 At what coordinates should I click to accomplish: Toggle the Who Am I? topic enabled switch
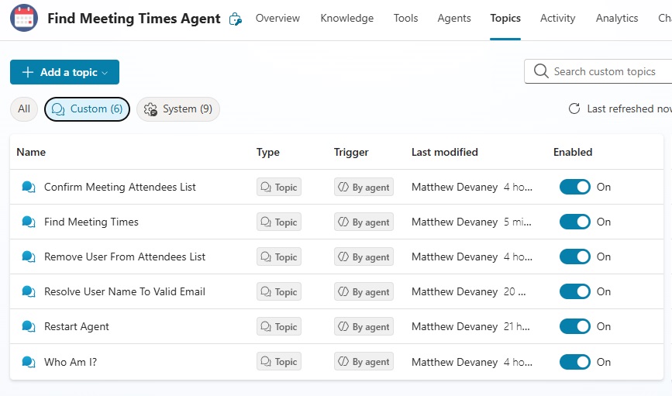coord(574,362)
